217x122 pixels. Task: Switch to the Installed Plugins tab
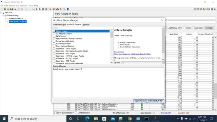[x=59, y=25]
